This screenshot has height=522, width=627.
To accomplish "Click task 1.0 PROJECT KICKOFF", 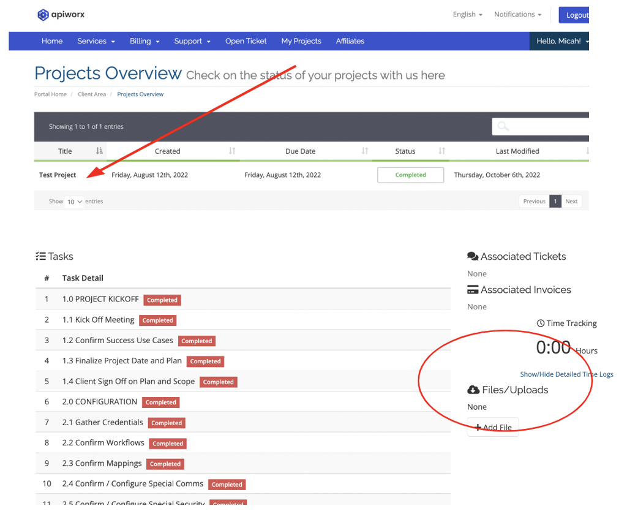I will [x=100, y=299].
